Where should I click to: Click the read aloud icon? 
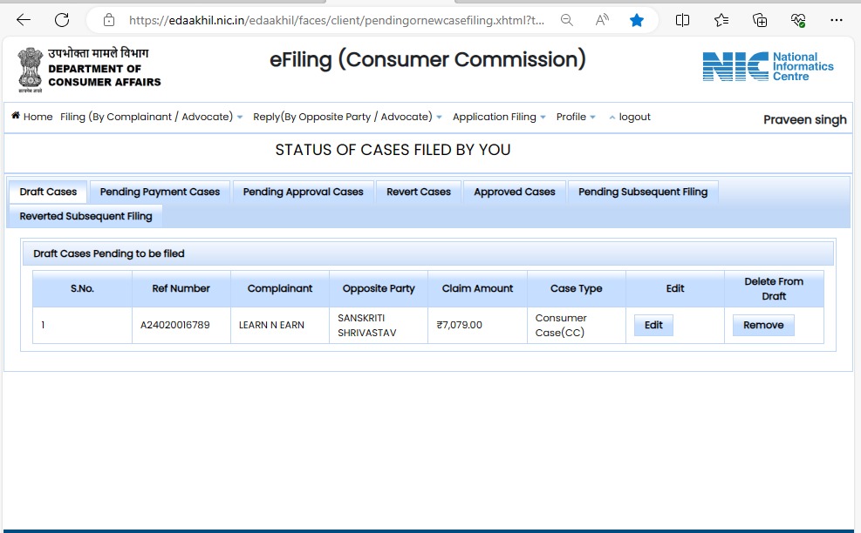click(602, 20)
